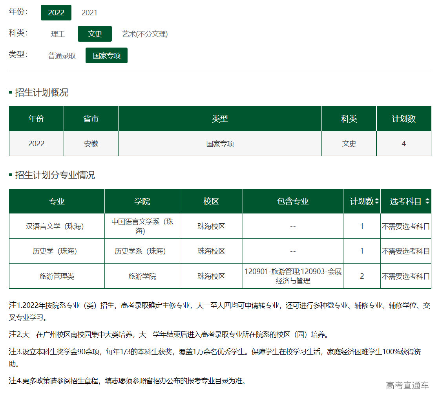Click the active 文史 category tab
Image resolution: width=440 pixels, height=401 pixels.
(95, 34)
